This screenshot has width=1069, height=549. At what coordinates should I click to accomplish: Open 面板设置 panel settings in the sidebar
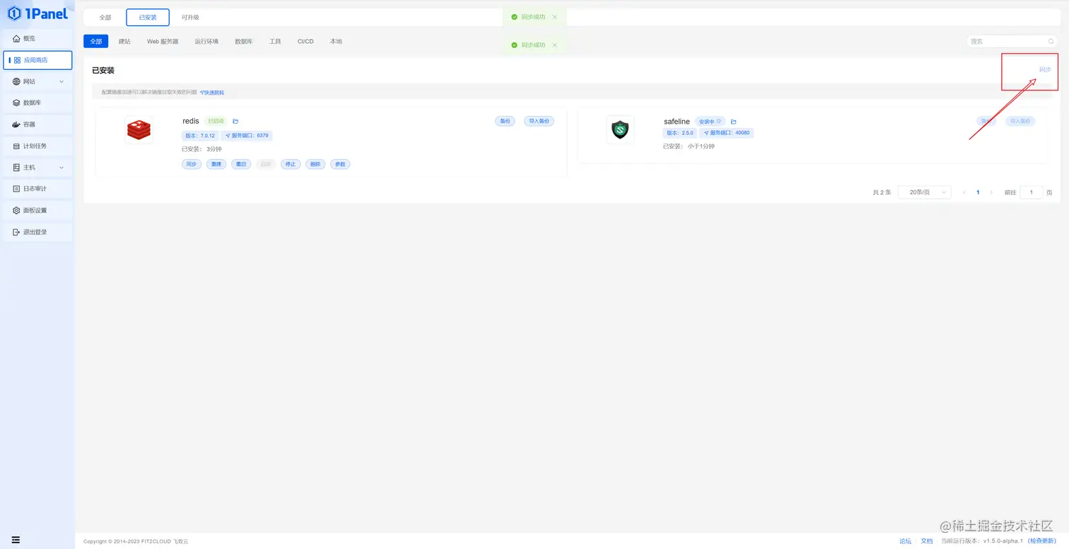pyautogui.click(x=37, y=211)
